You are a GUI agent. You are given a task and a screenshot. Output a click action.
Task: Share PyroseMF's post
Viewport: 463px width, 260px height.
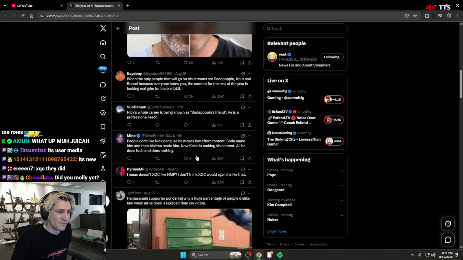coord(250,182)
